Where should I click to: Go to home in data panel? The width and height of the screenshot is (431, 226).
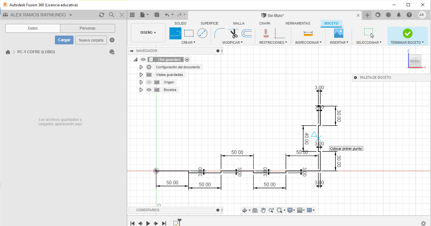point(8,52)
